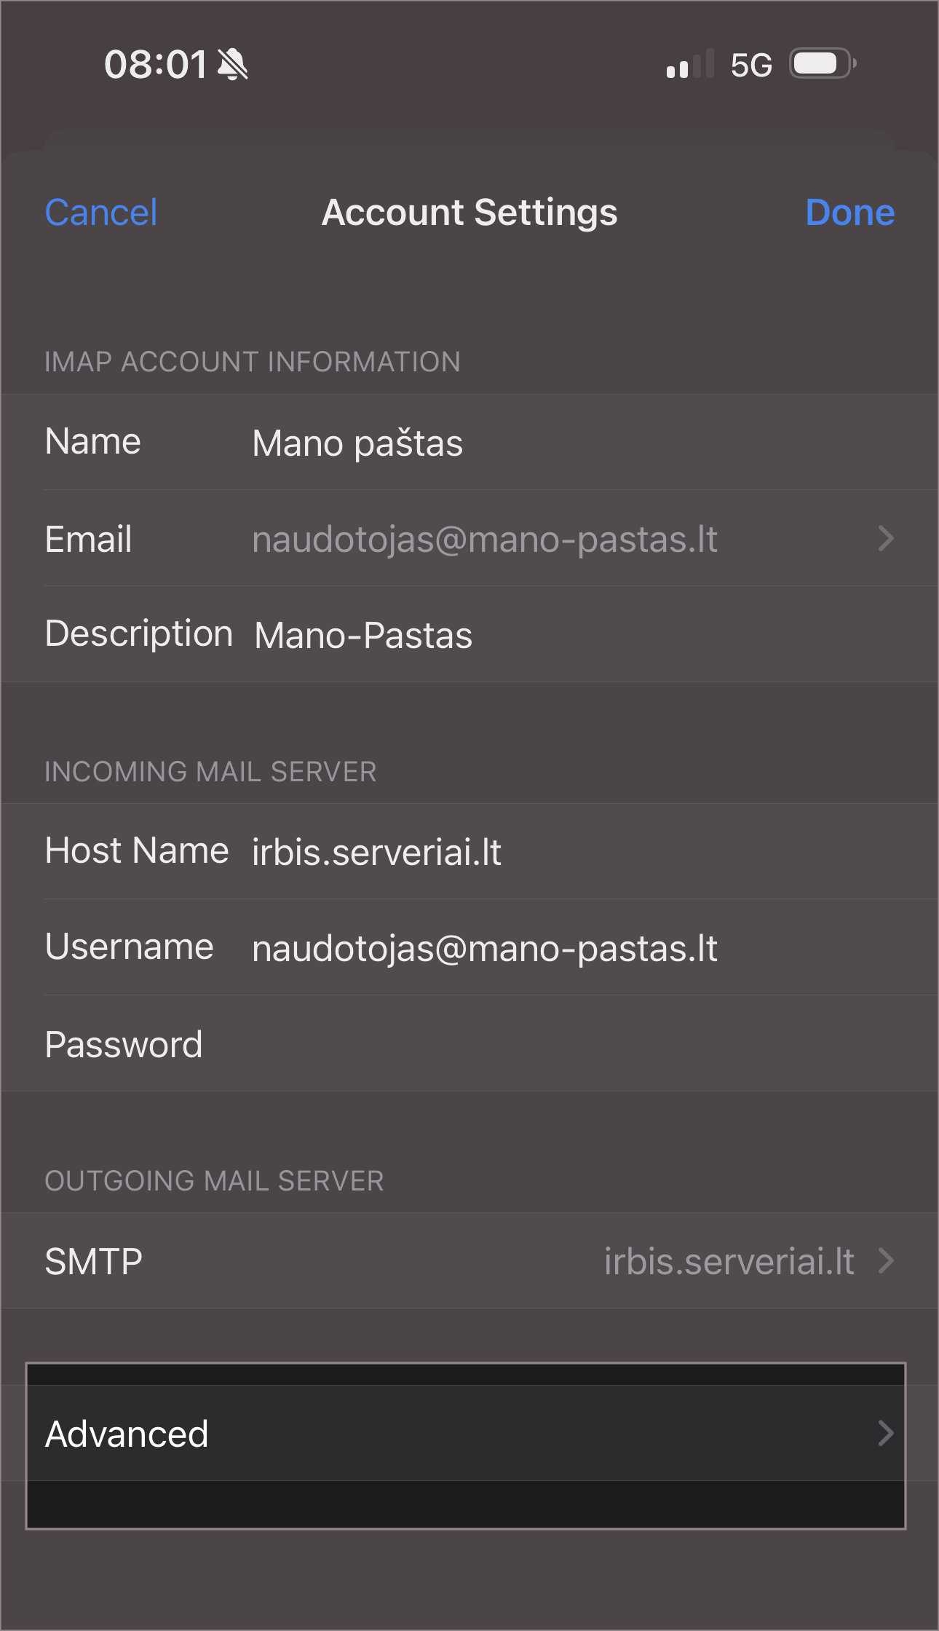Click the chevron on the Email row
The image size is (939, 1631).
[x=885, y=539]
